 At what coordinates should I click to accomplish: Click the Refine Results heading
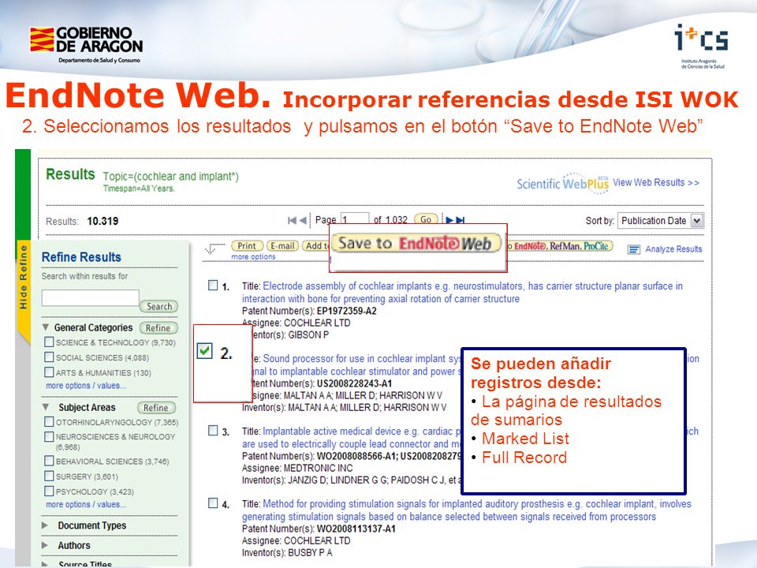[x=81, y=257]
